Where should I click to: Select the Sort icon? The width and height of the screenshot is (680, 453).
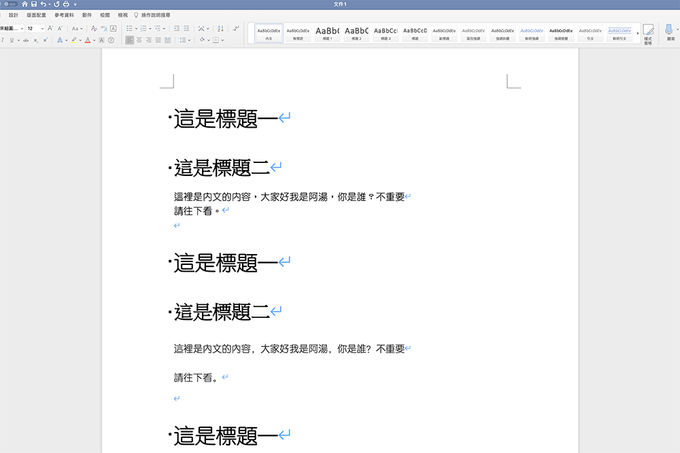pos(220,29)
